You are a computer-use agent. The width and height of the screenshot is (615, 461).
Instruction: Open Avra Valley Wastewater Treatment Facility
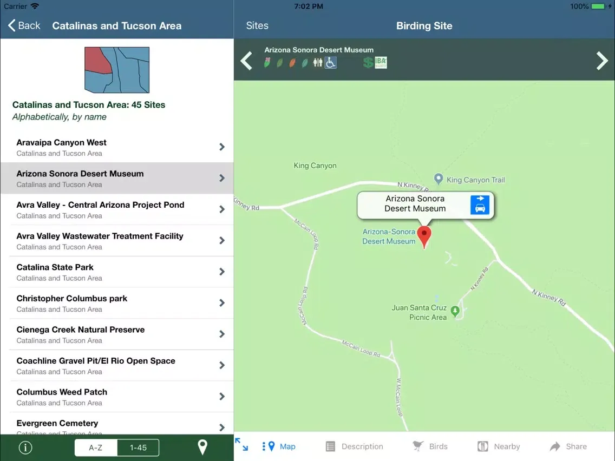pos(117,241)
